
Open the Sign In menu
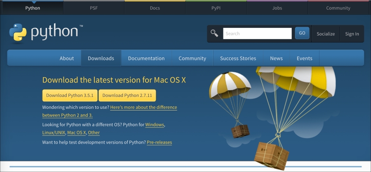(352, 34)
